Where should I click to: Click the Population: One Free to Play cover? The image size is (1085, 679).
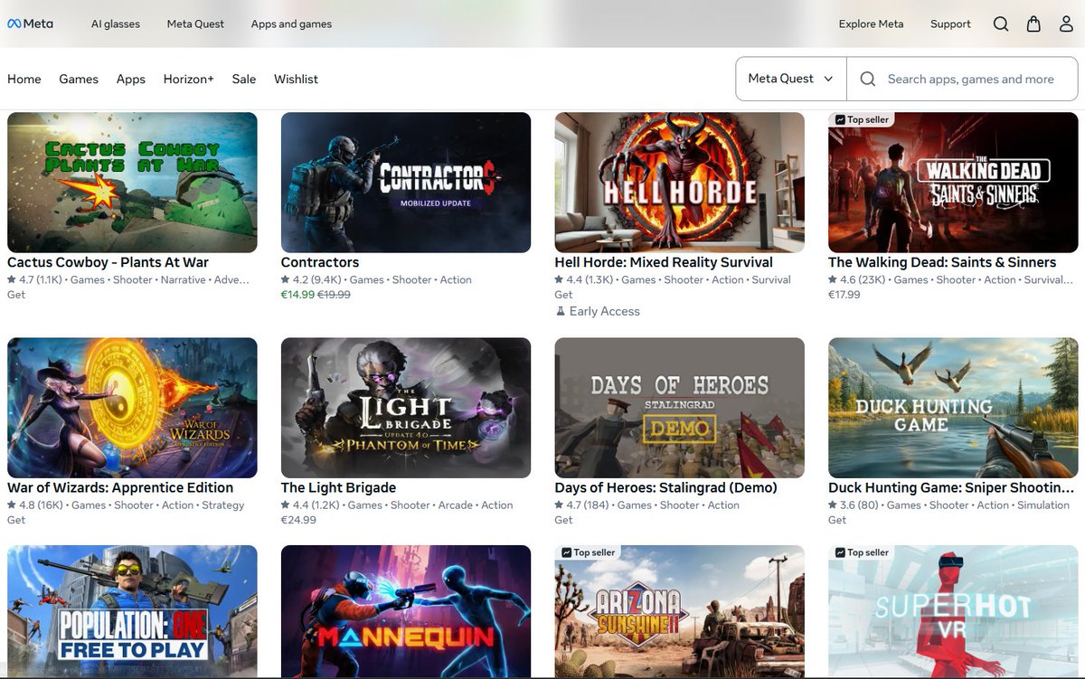132,611
